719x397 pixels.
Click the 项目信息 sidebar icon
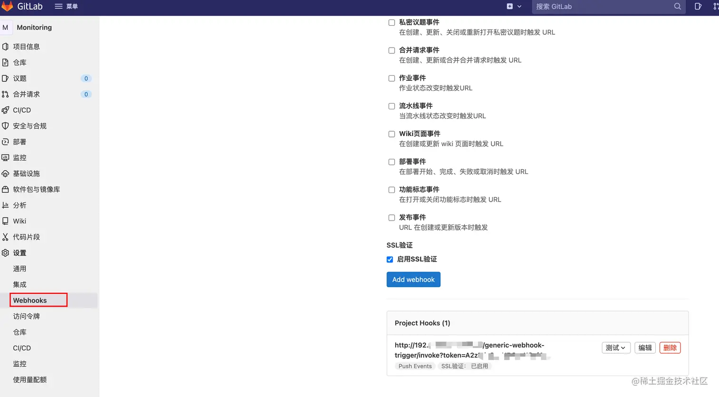5,47
